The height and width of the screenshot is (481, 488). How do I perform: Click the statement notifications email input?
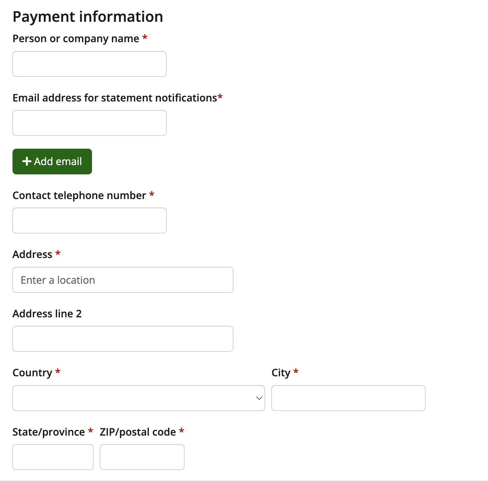[89, 123]
